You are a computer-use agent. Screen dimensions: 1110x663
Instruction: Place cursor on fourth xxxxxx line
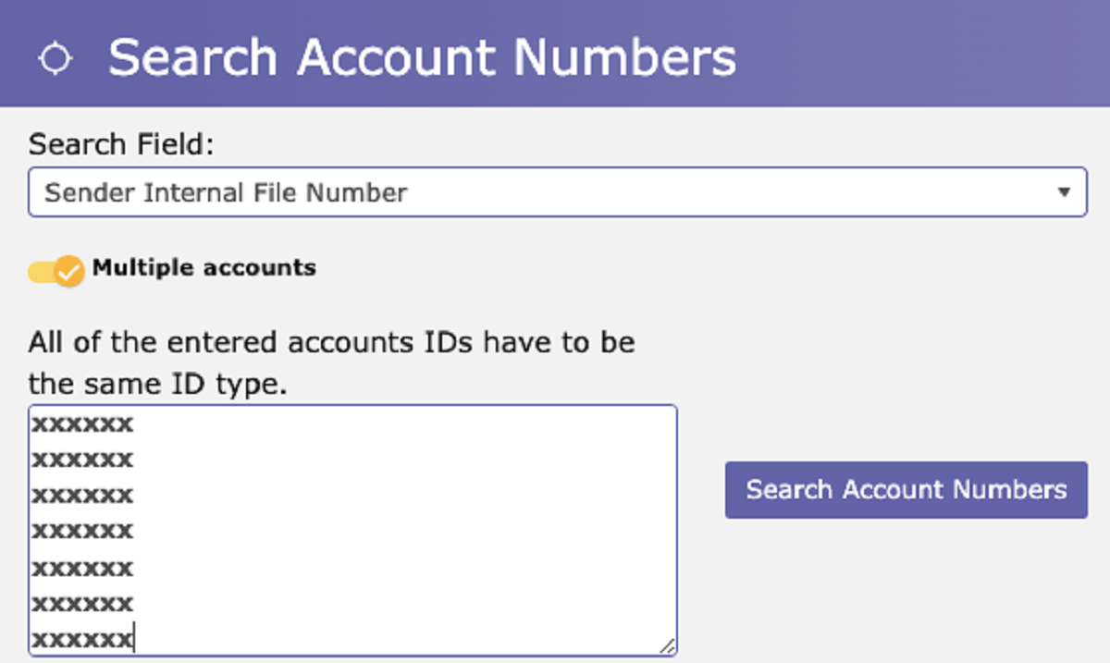tap(82, 531)
